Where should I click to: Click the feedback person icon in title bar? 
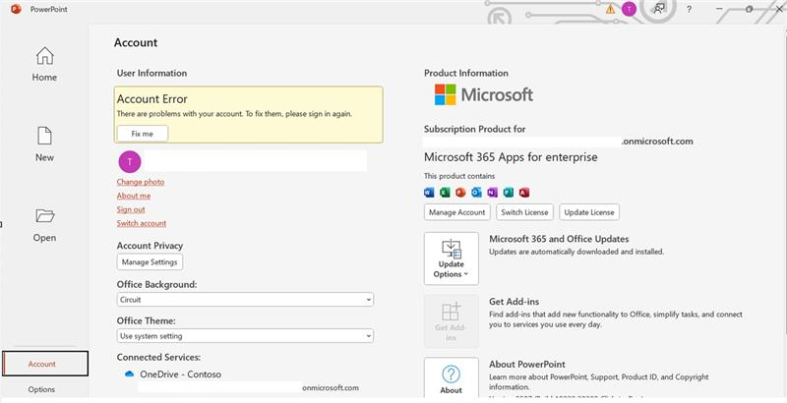(x=659, y=9)
